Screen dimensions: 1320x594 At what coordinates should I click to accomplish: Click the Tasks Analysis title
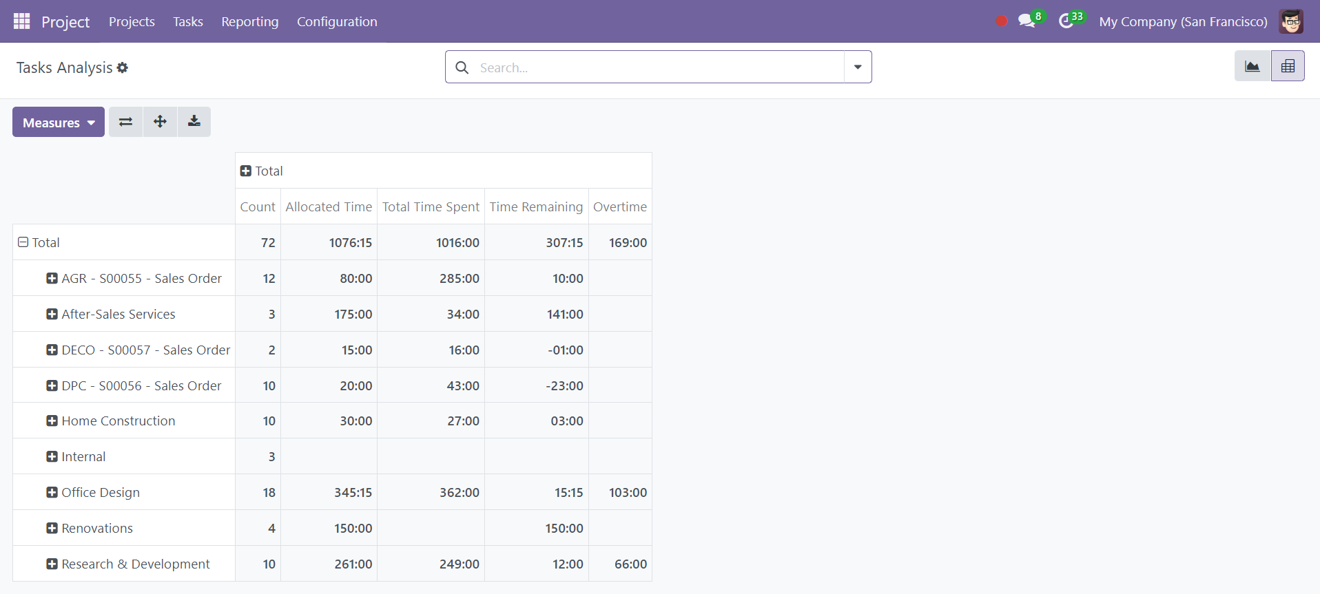point(64,67)
